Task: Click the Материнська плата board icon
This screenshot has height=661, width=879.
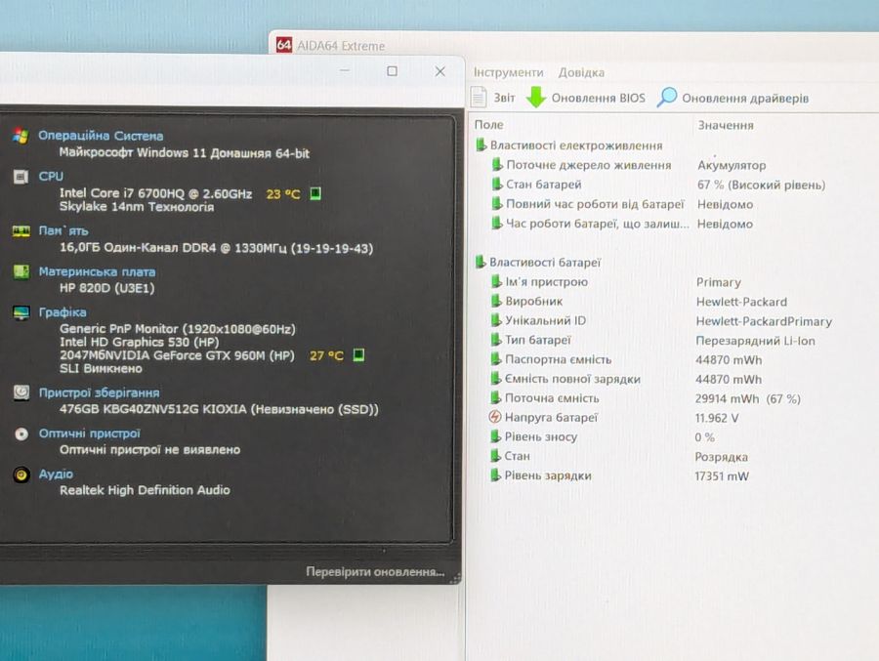Action: (21, 271)
